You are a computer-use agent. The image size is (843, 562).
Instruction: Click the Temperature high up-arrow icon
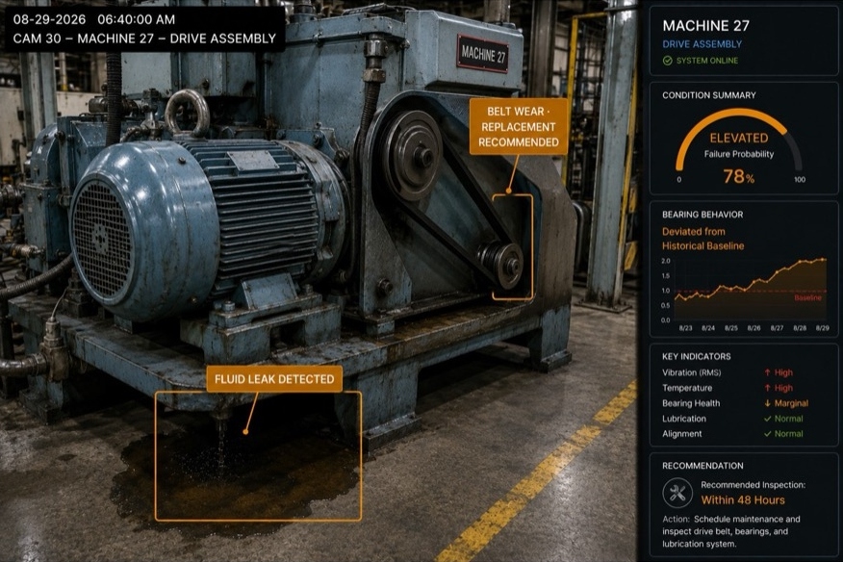[767, 388]
